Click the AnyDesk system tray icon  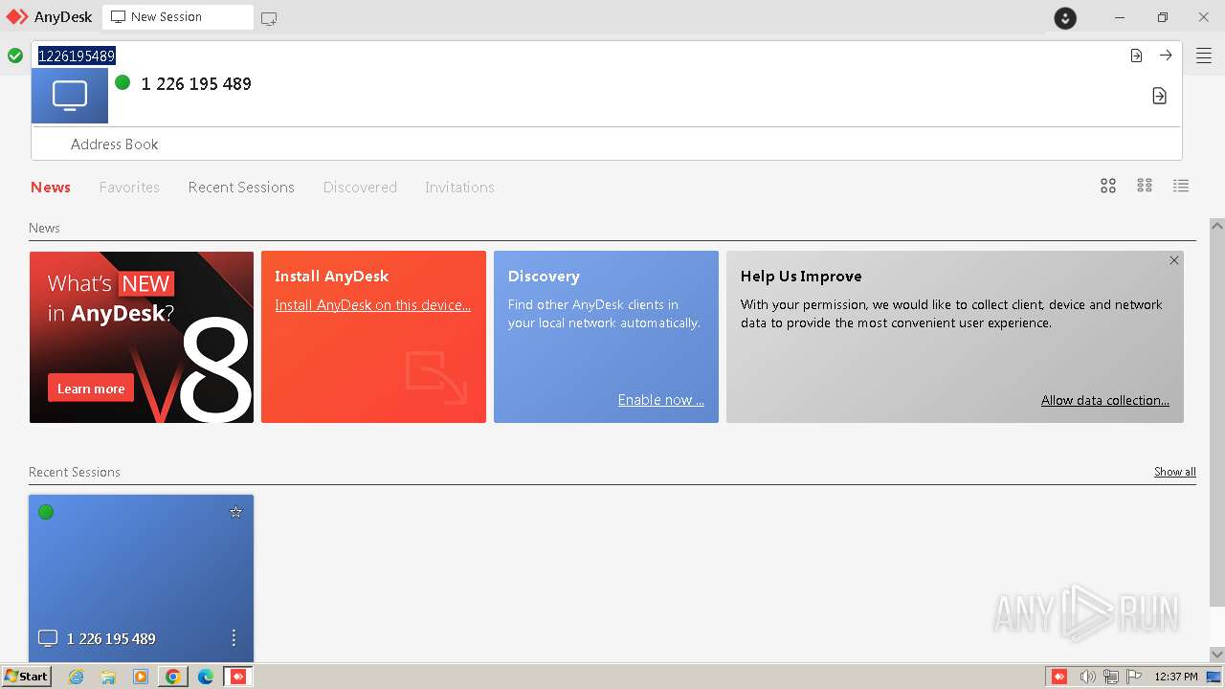point(1059,677)
